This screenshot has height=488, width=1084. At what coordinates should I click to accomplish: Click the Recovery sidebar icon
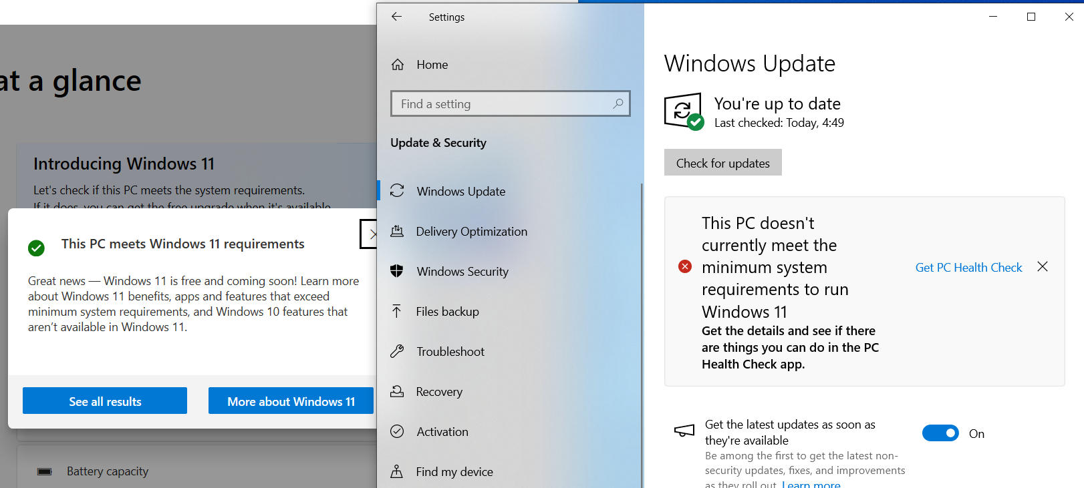pyautogui.click(x=397, y=391)
